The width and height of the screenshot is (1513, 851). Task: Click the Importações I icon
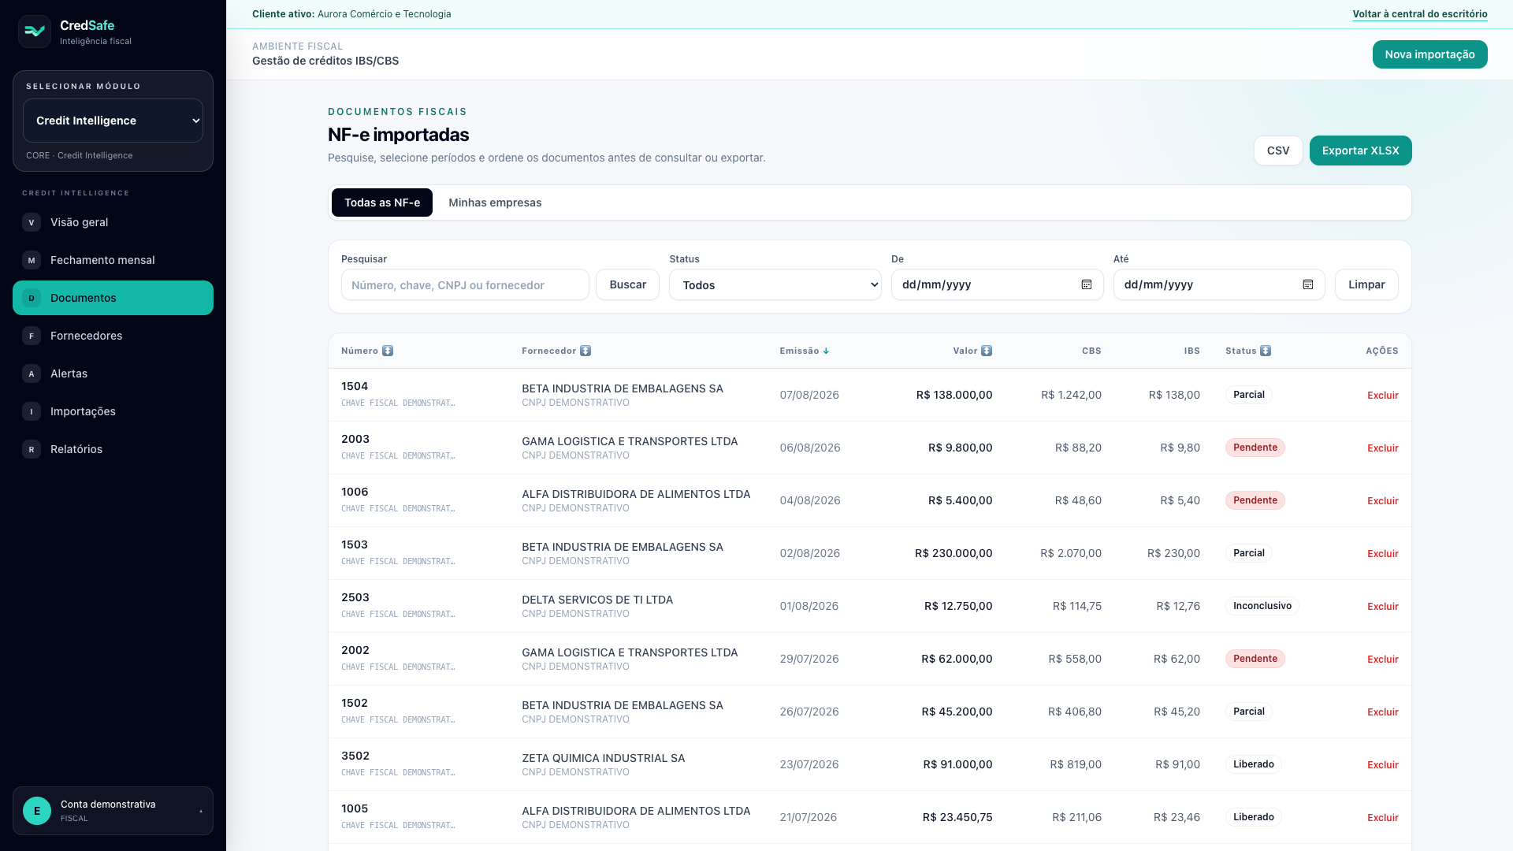(x=32, y=411)
